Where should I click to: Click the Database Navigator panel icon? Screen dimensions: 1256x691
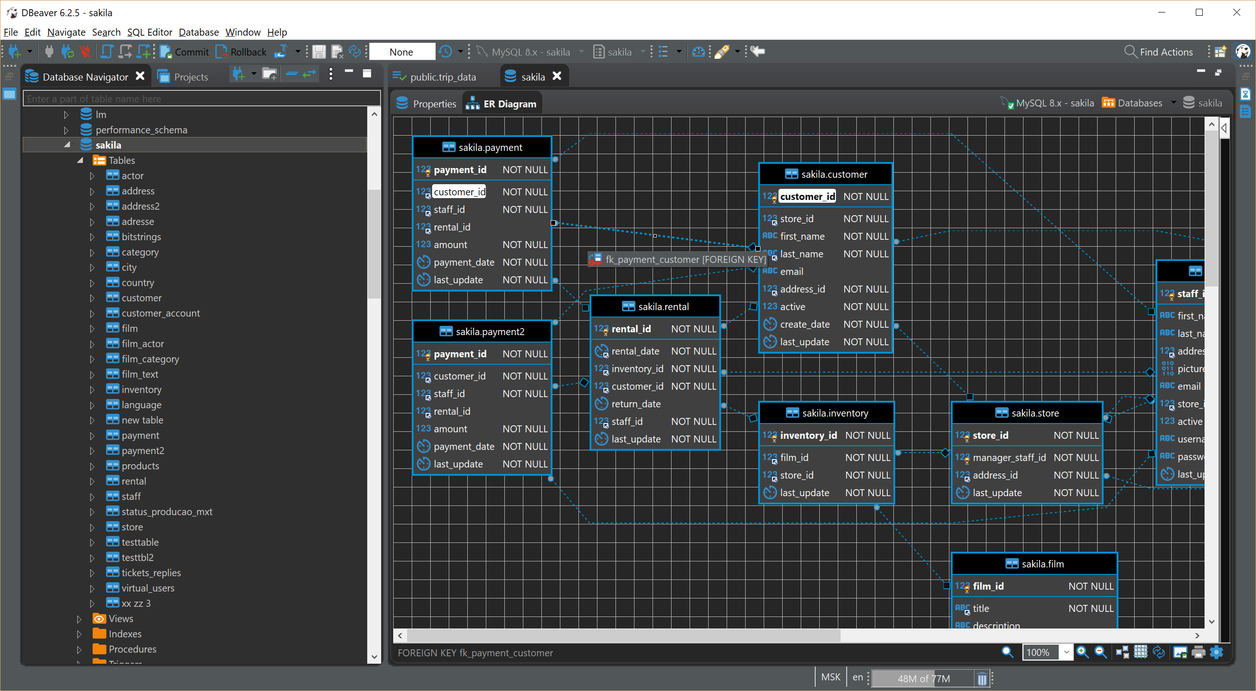pos(31,76)
